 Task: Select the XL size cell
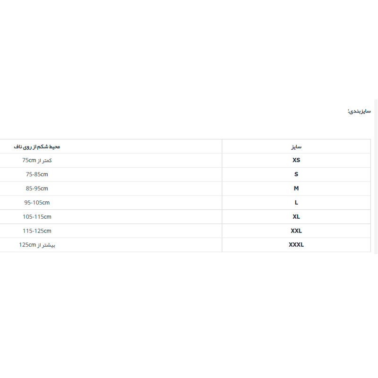[x=296, y=217]
